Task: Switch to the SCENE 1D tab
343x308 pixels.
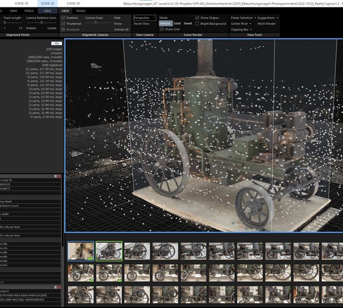Action: 22,3
